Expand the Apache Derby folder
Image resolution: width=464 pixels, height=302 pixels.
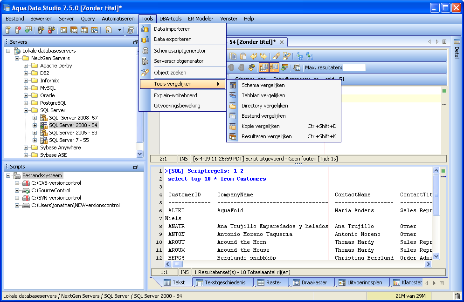click(x=26, y=66)
